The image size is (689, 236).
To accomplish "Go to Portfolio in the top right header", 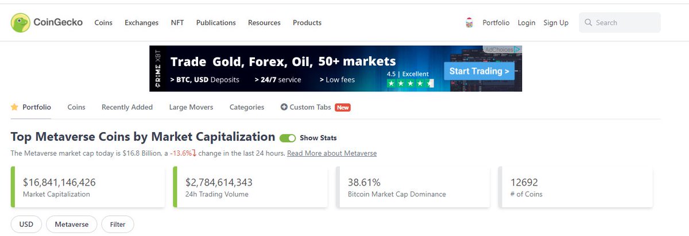I will pyautogui.click(x=496, y=23).
